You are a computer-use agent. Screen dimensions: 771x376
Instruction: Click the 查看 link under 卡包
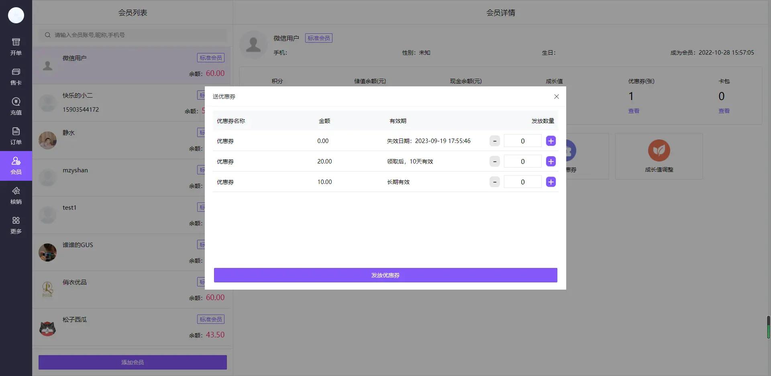[x=724, y=111]
